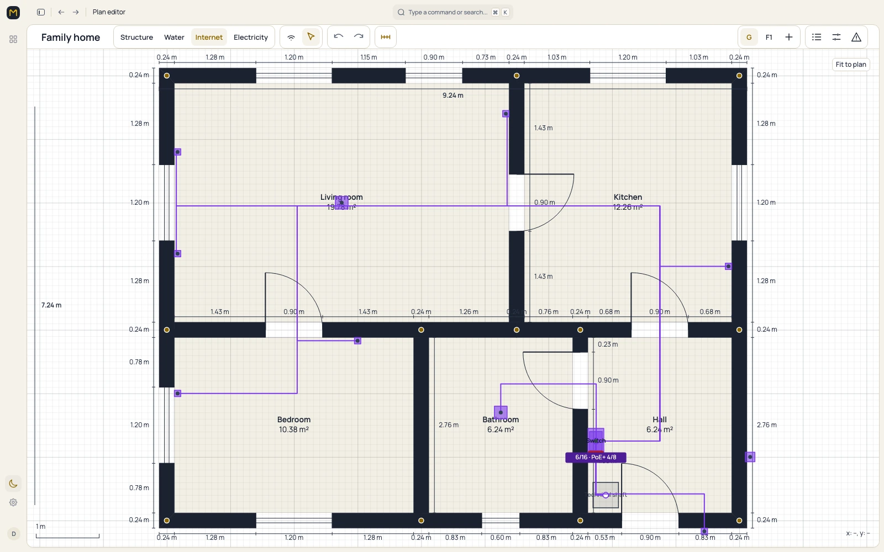884x552 pixels.
Task: Open settings with the gear icon
Action: click(13, 502)
